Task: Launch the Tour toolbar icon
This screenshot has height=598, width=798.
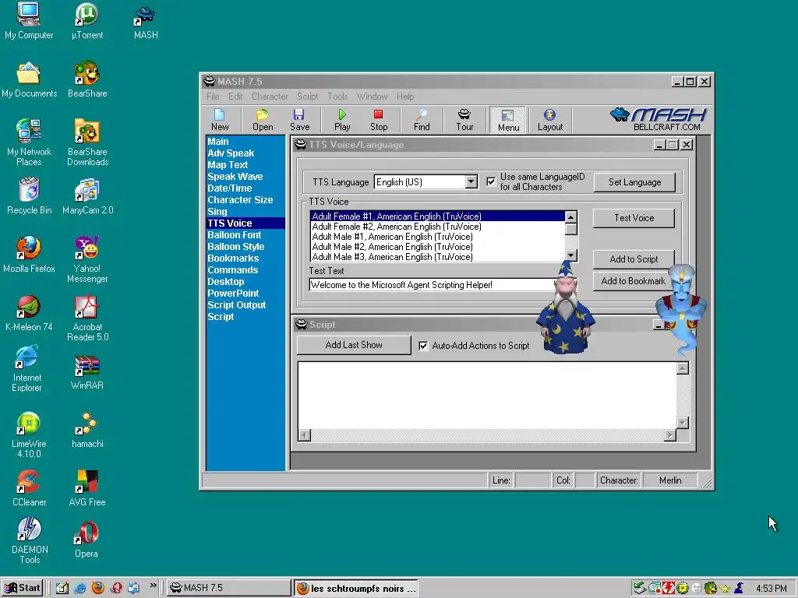Action: (464, 120)
